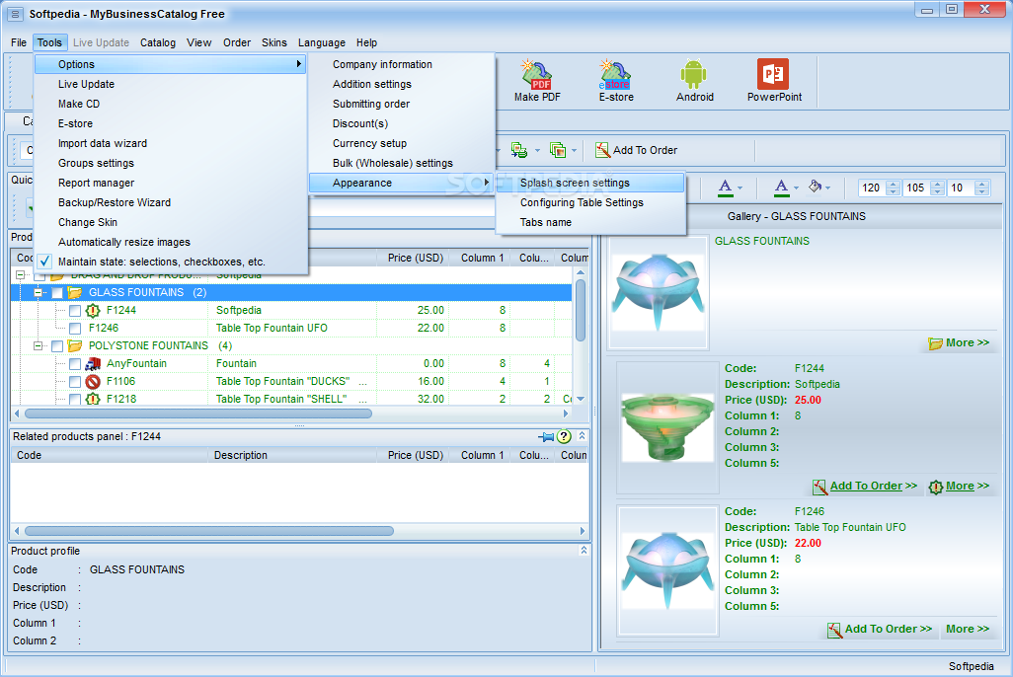Collapse the Related products panel chevron
Viewport: 1013px width, 677px height.
coord(583,436)
